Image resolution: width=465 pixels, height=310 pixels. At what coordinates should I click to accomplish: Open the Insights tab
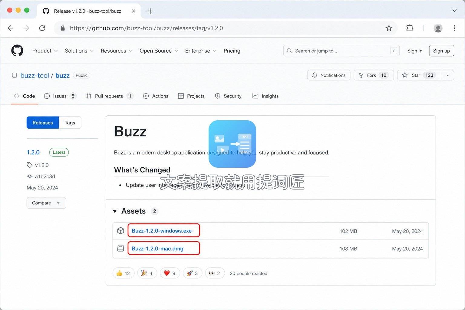tap(265, 96)
